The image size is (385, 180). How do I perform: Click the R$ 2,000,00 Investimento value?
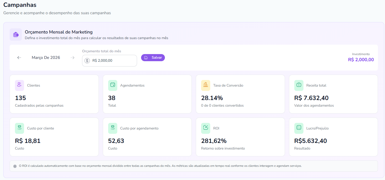[x=361, y=60]
